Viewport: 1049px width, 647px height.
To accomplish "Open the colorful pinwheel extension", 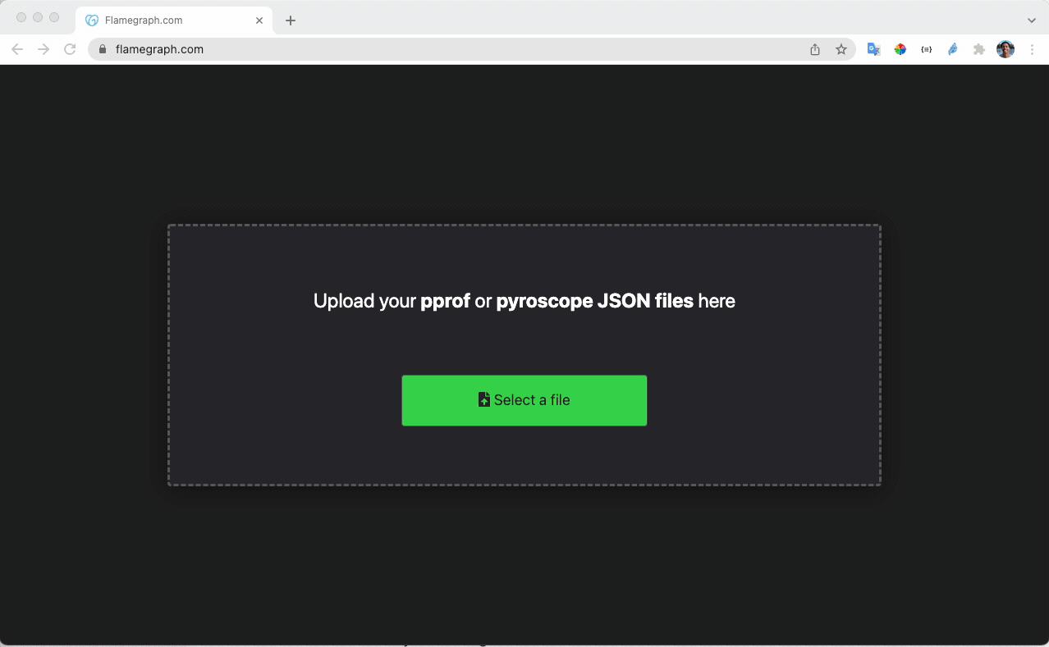I will [x=900, y=49].
